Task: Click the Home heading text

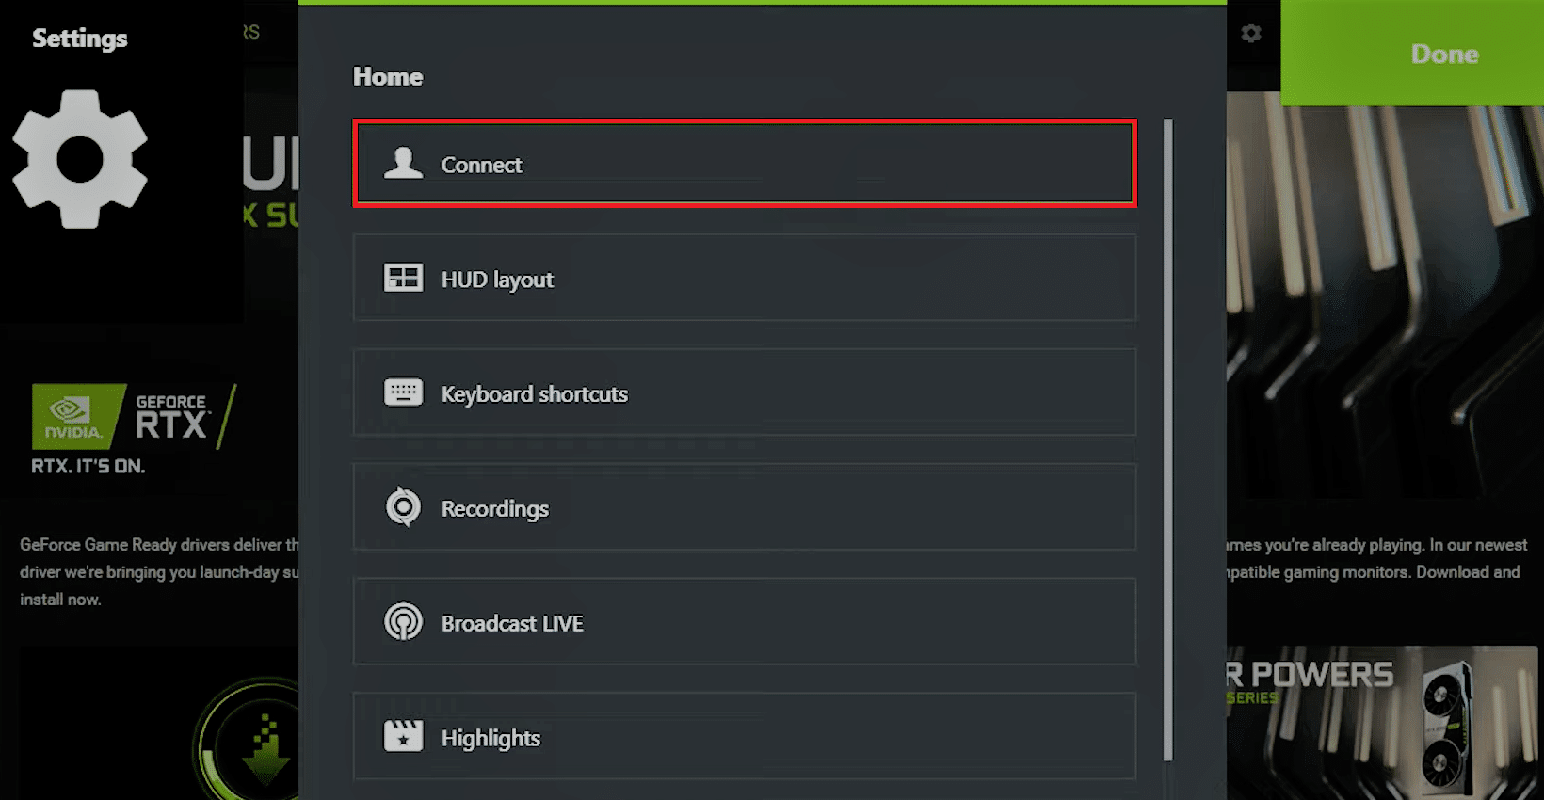Action: [388, 77]
